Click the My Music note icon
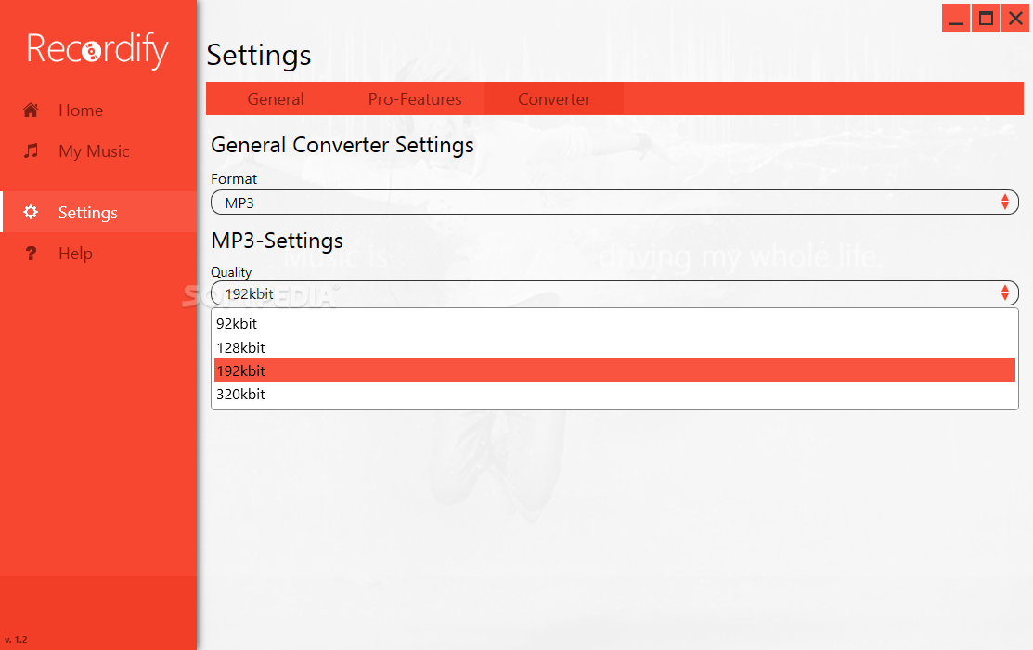 (31, 151)
